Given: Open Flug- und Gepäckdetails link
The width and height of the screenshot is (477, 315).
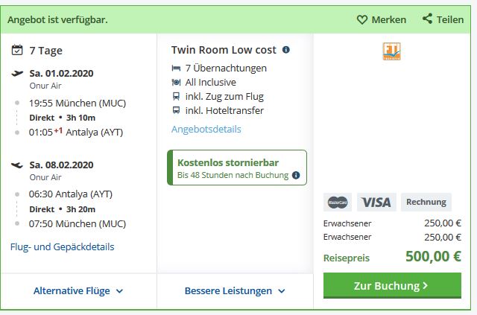Looking at the screenshot, I should [63, 247].
